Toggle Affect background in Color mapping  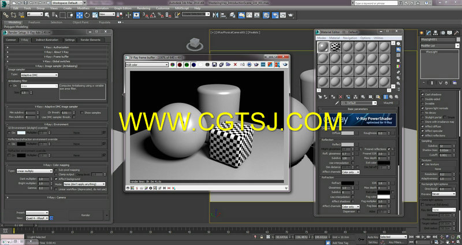[x=56, y=179]
